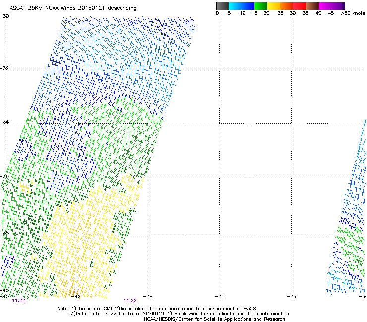
Task: Click the '-45' longitude axis label
Action: click(4, 296)
